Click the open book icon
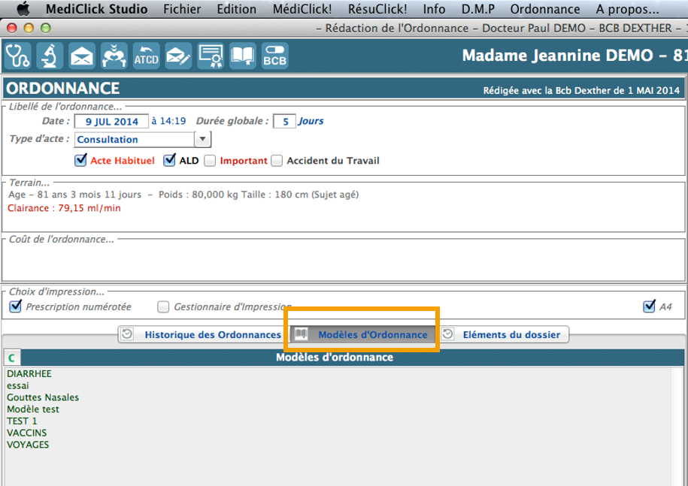This screenshot has width=688, height=486. [x=243, y=56]
